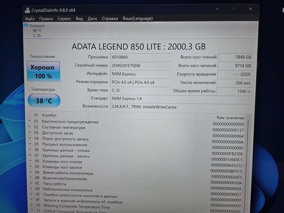Screen dimensions: 284x213
Task: Open the Вид menu
Action: pos(79,19)
